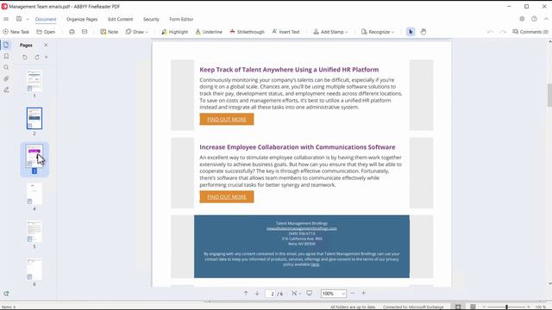Open the email address link in footer
The width and height of the screenshot is (552, 310).
(302, 228)
